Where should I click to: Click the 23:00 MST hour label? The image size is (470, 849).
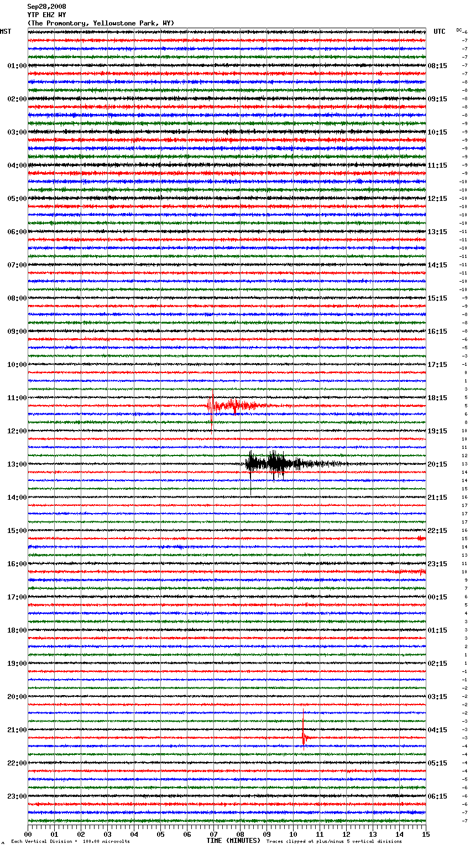coord(17,796)
